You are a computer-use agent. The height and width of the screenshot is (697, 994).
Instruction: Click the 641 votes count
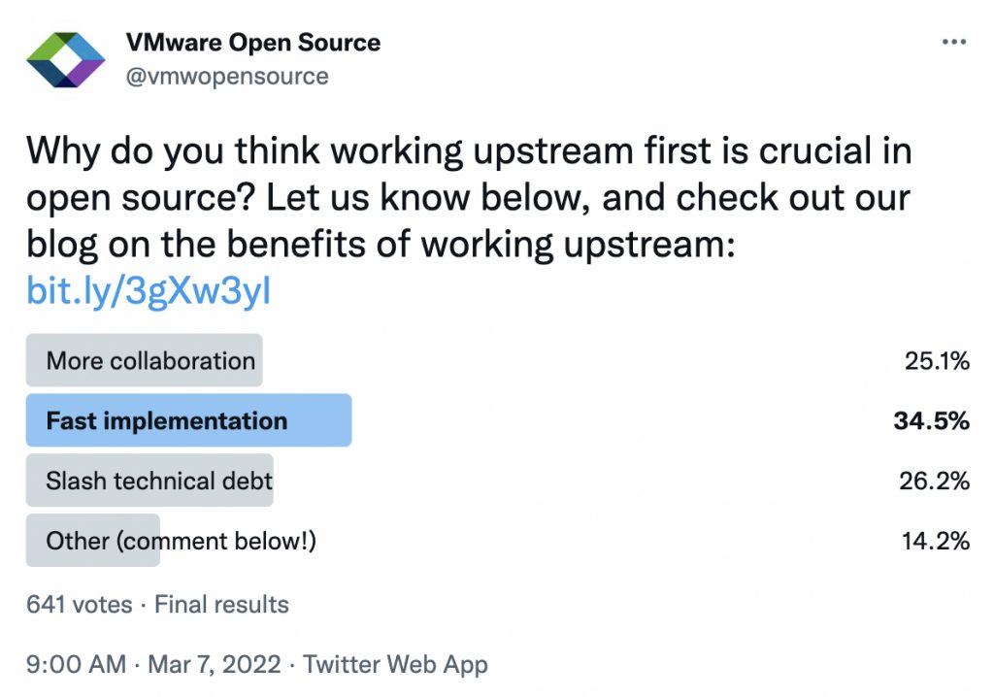(x=80, y=604)
